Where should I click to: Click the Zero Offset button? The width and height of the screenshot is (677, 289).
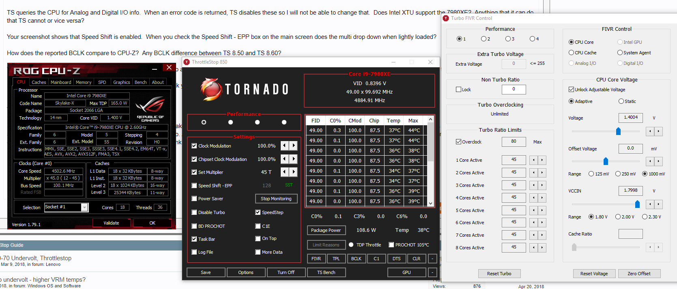tap(639, 274)
